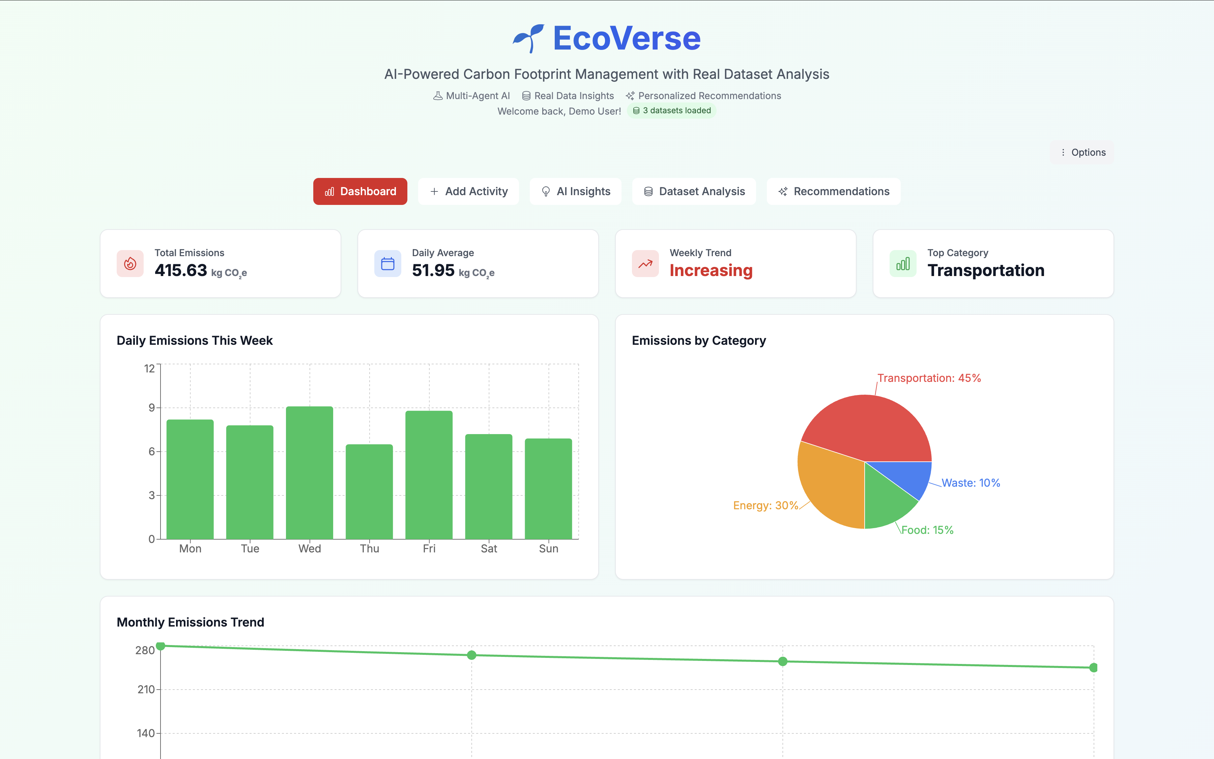This screenshot has height=759, width=1214.
Task: Go to the AI Insights tab
Action: point(575,191)
